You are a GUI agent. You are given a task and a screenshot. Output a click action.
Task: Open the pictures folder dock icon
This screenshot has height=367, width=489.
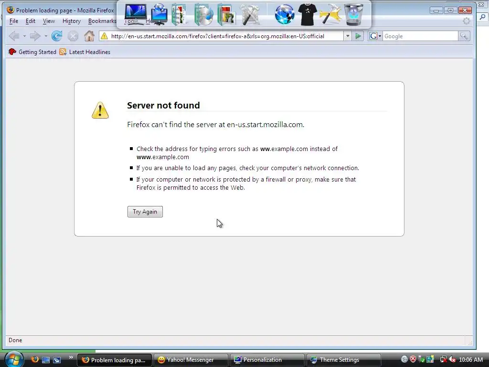tap(226, 14)
